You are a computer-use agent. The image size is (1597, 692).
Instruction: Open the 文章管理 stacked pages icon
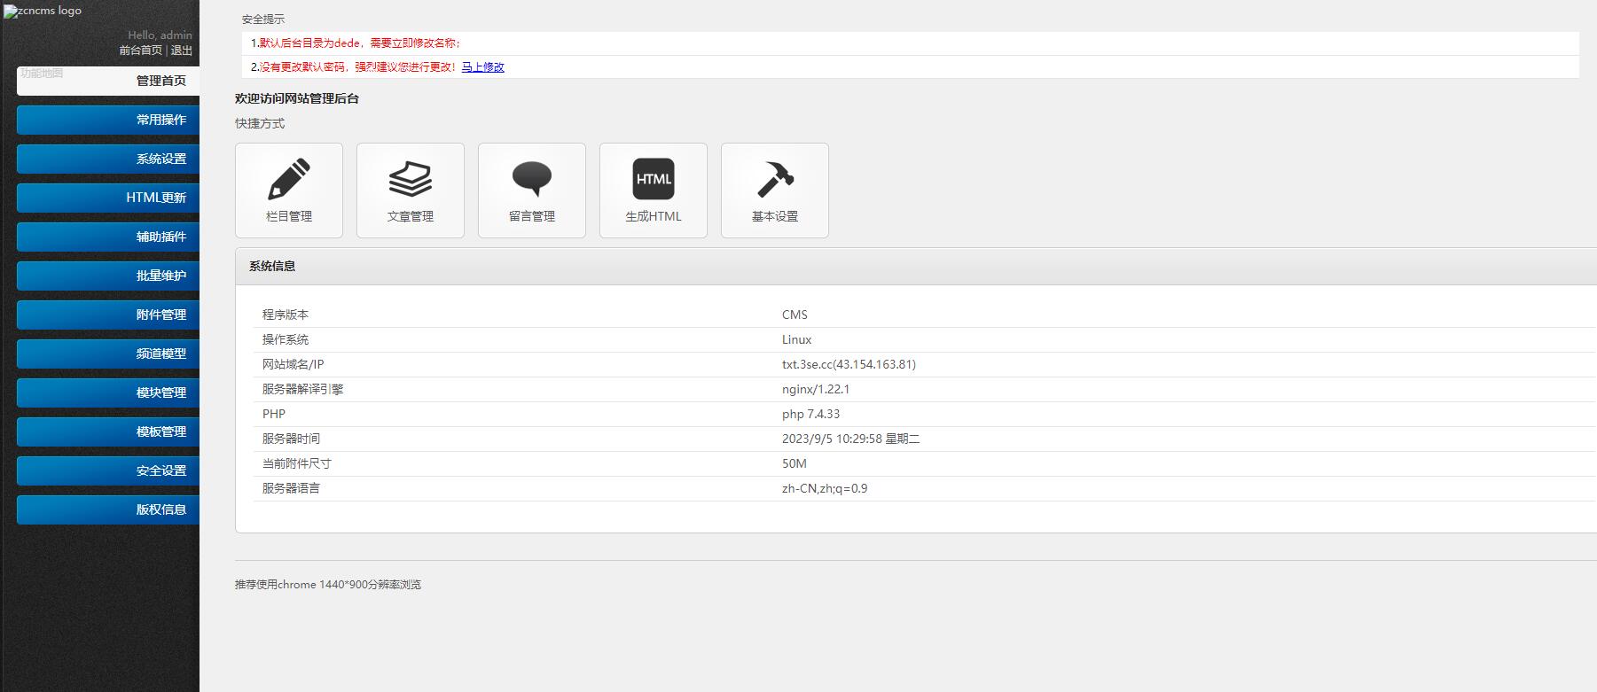[411, 180]
